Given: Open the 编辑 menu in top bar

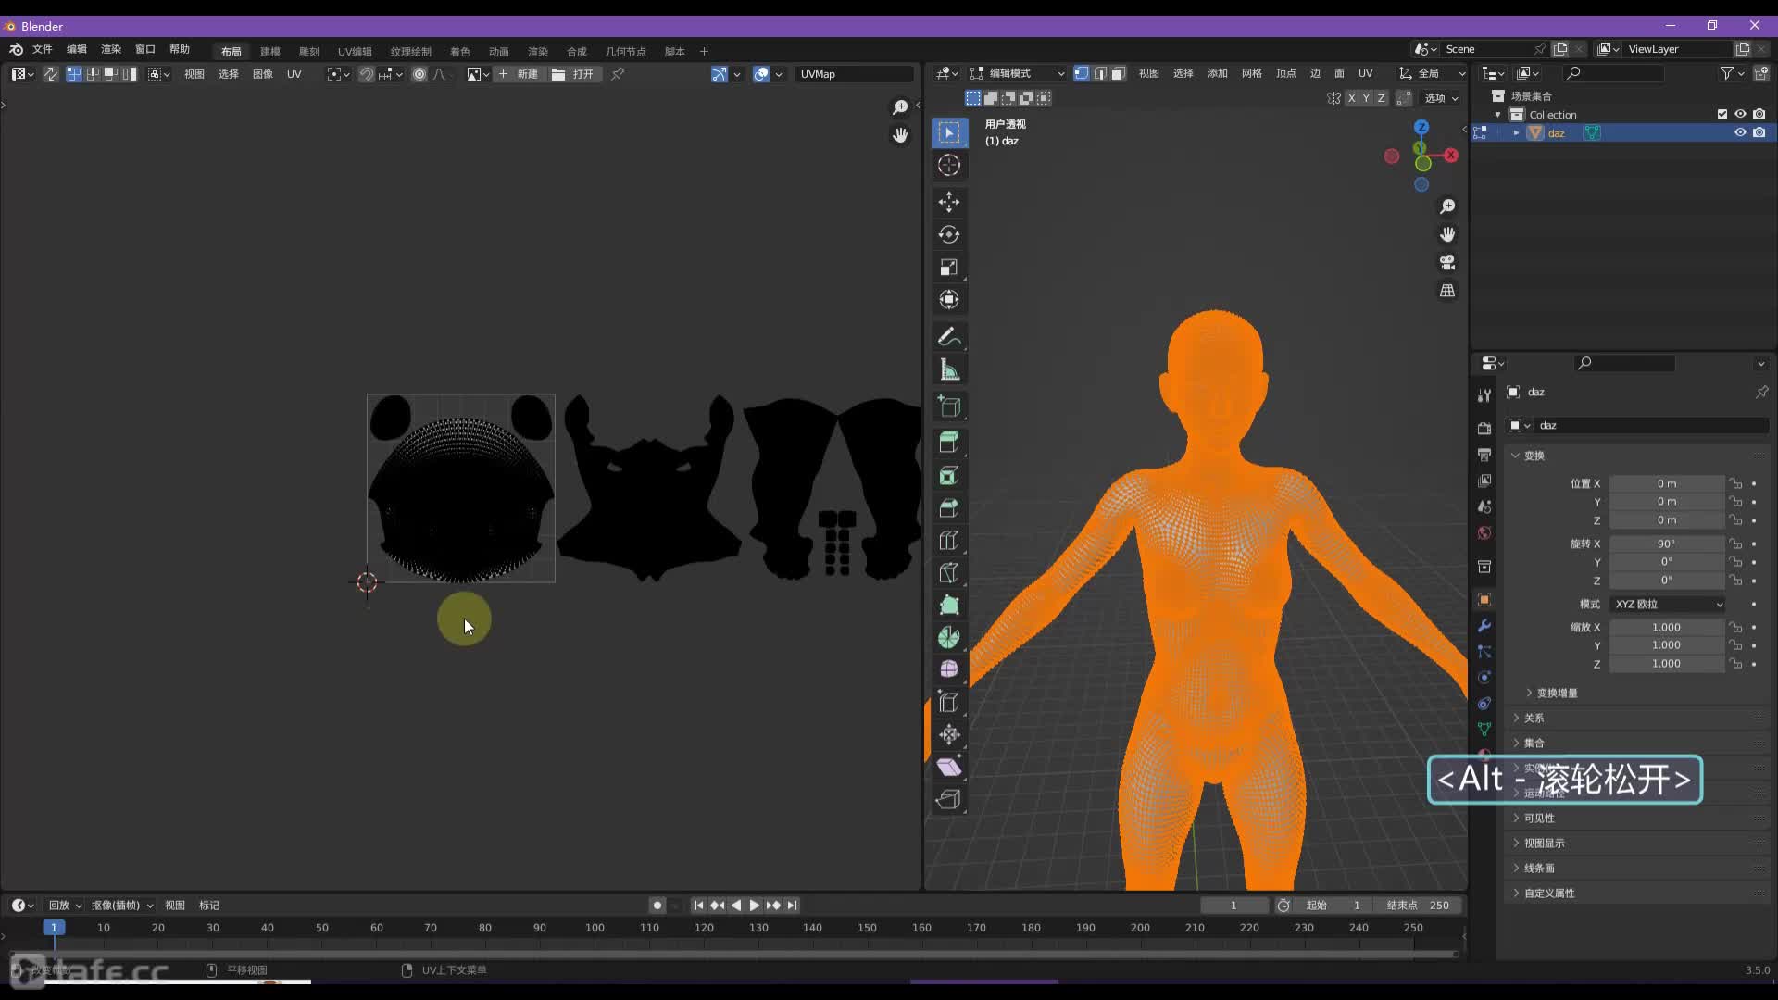Looking at the screenshot, I should pos(77,49).
